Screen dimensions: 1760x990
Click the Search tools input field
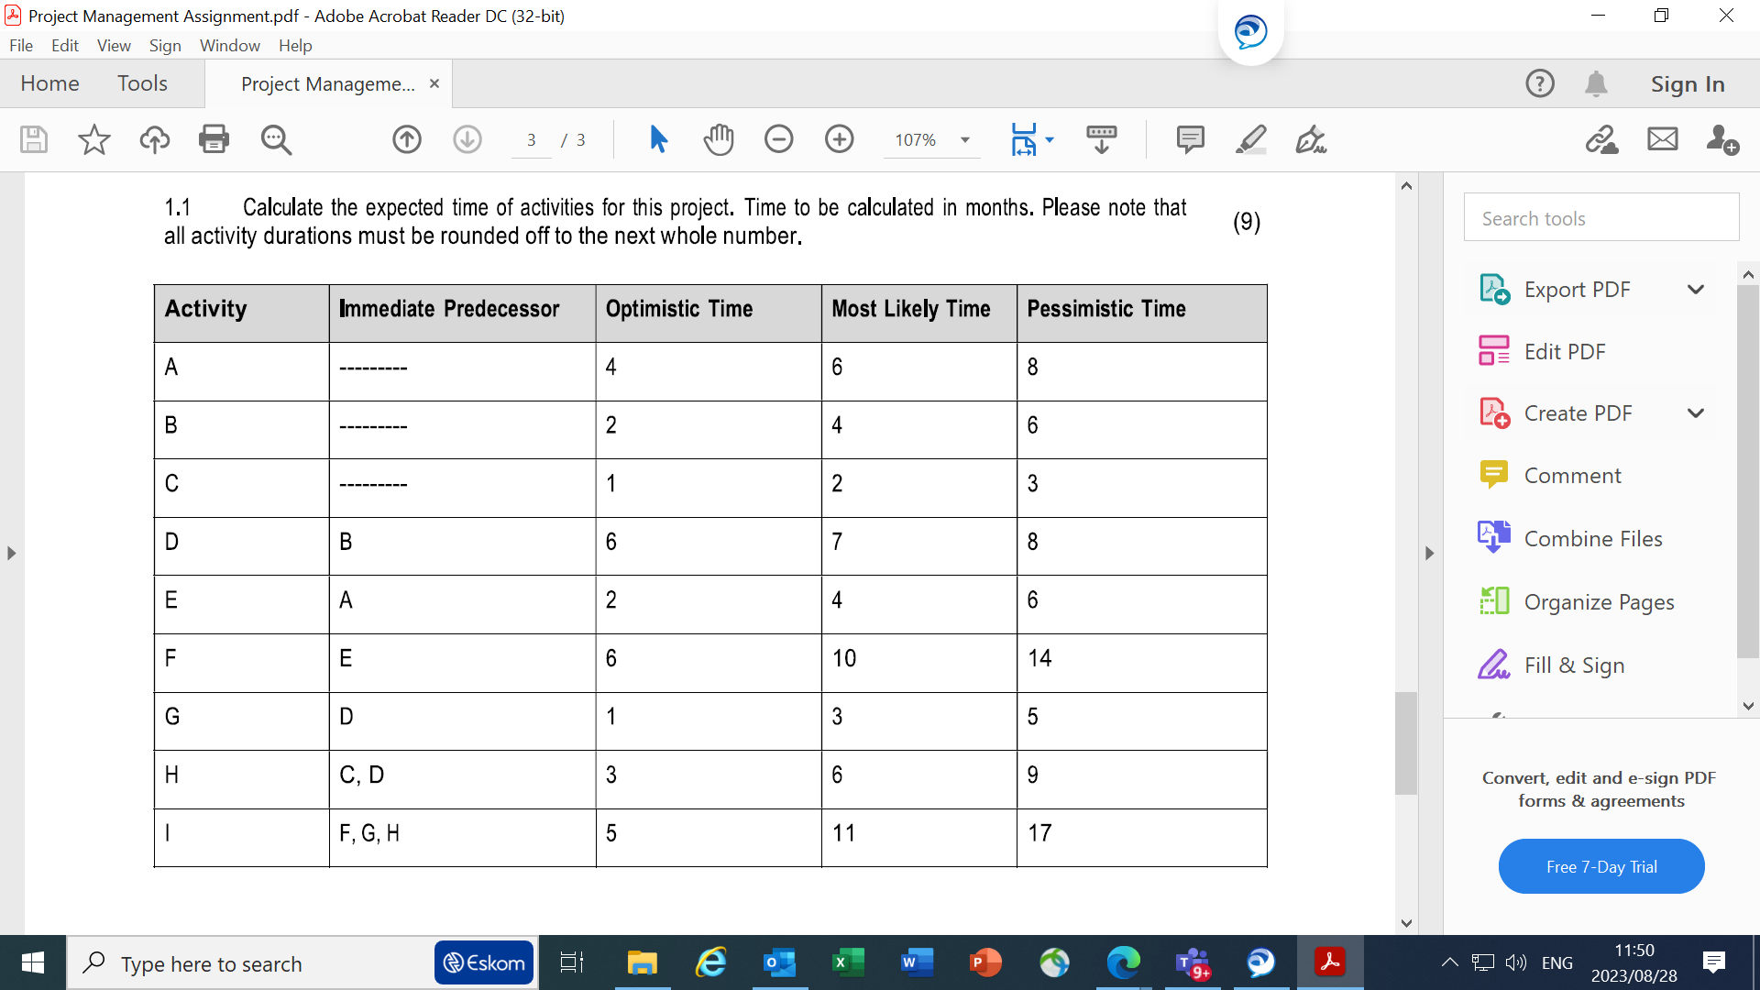[1600, 217]
